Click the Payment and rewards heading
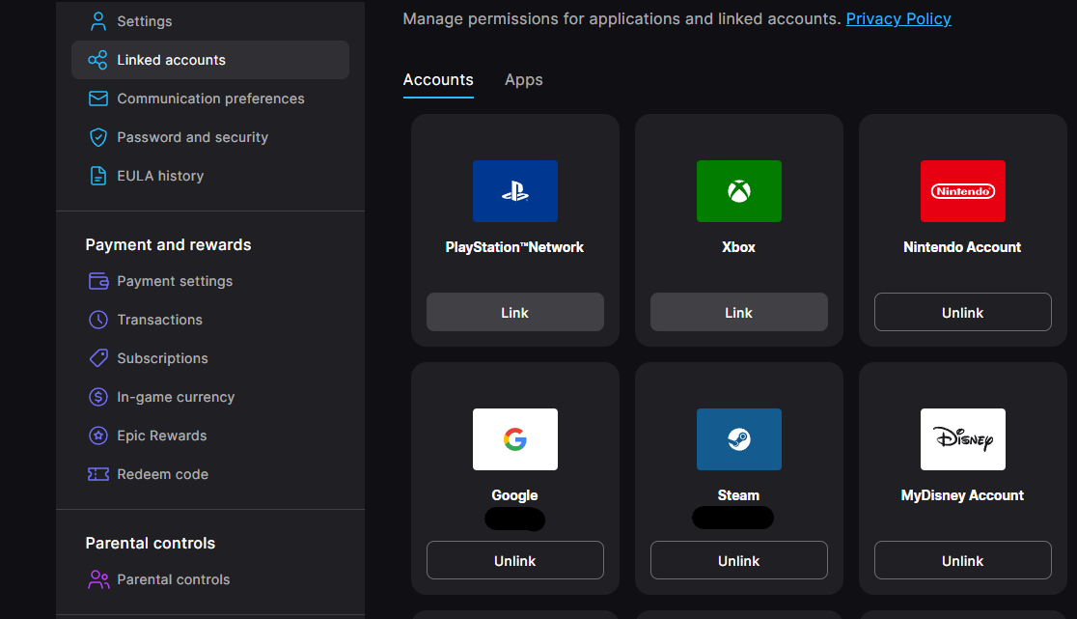 tap(168, 244)
